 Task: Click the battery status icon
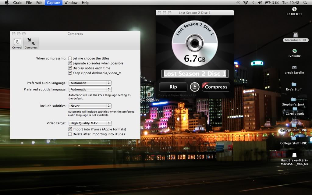[x=268, y=2]
